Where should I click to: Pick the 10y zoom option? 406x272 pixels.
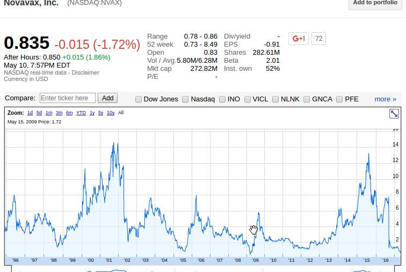[x=111, y=113]
